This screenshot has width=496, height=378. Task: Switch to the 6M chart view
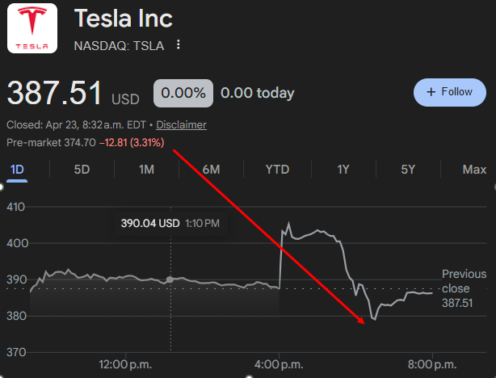click(211, 170)
